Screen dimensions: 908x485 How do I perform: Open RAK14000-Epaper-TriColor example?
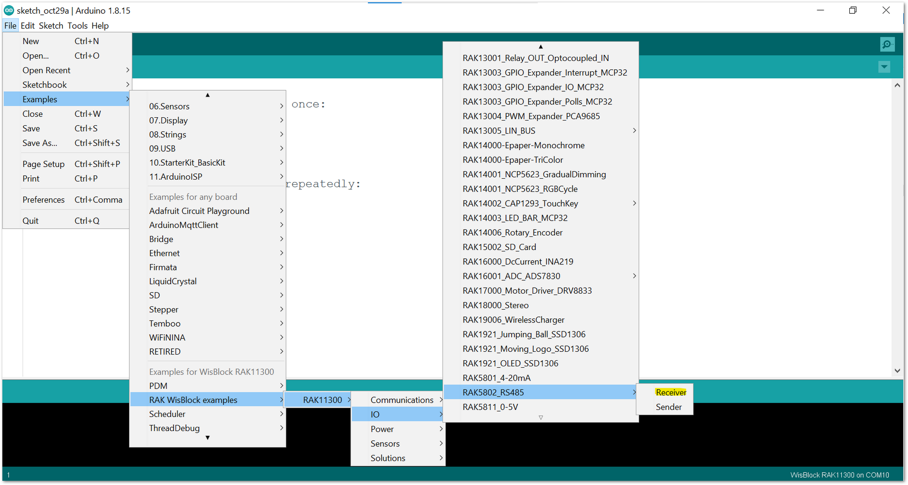pyautogui.click(x=541, y=160)
